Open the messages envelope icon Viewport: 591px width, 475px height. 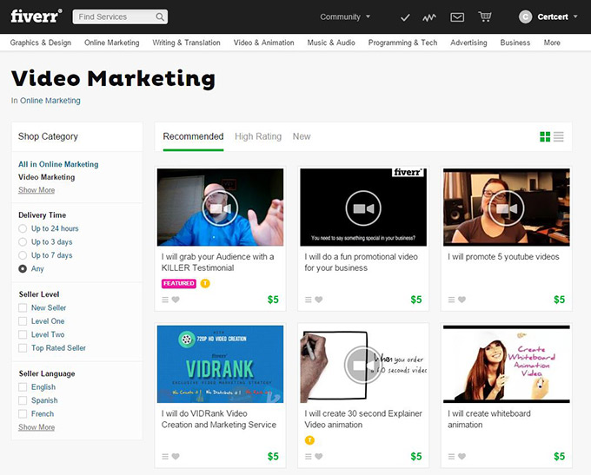[457, 17]
